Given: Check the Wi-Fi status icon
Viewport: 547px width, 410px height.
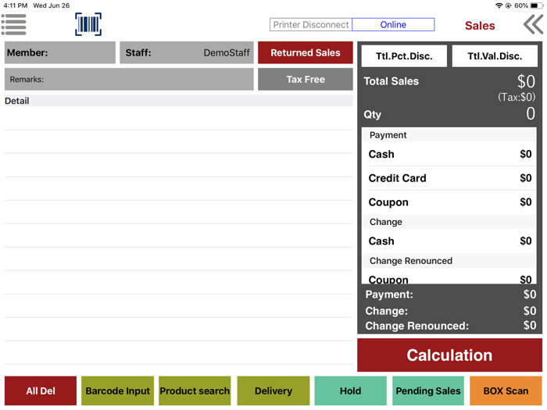Looking at the screenshot, I should click(499, 5).
